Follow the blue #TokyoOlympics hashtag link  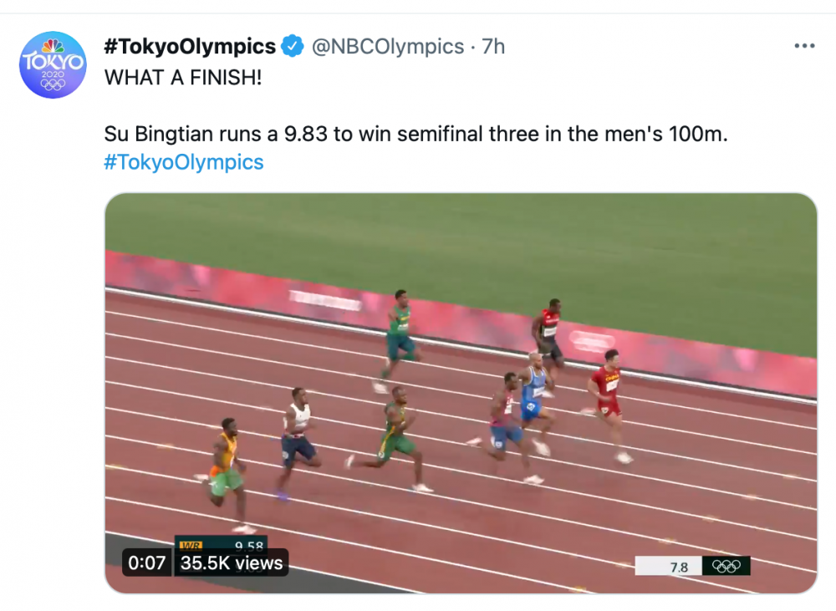184,162
